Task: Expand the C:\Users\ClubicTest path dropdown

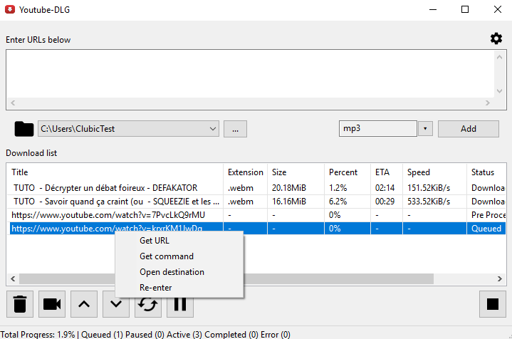Action: (213, 129)
